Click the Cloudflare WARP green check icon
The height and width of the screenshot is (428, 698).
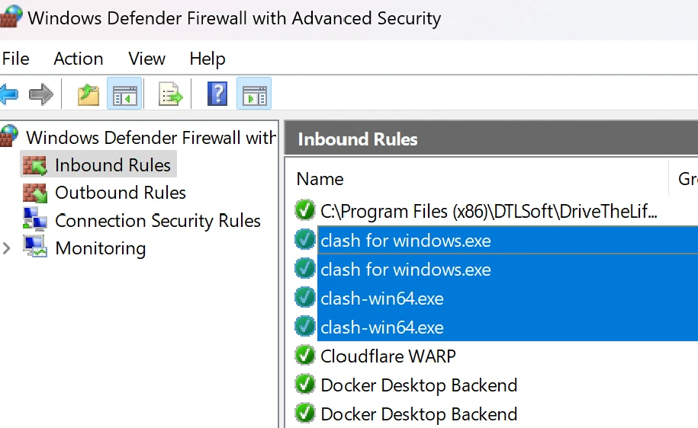[305, 356]
